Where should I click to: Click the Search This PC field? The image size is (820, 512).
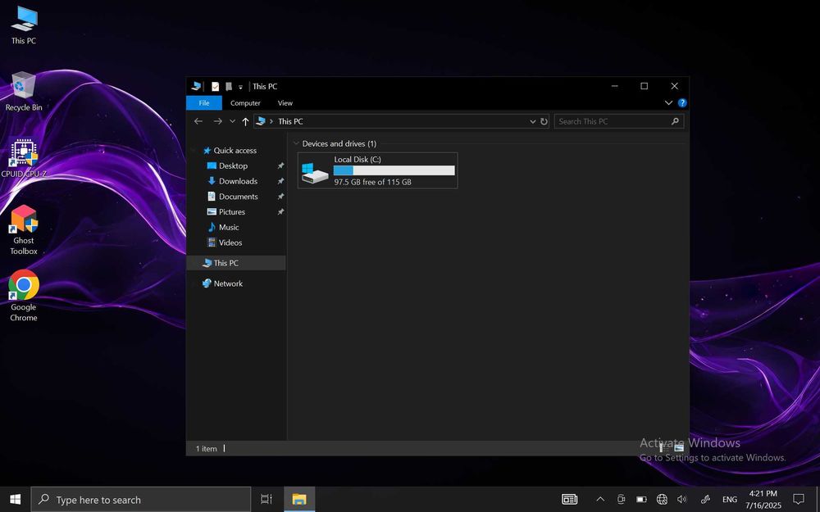click(612, 121)
